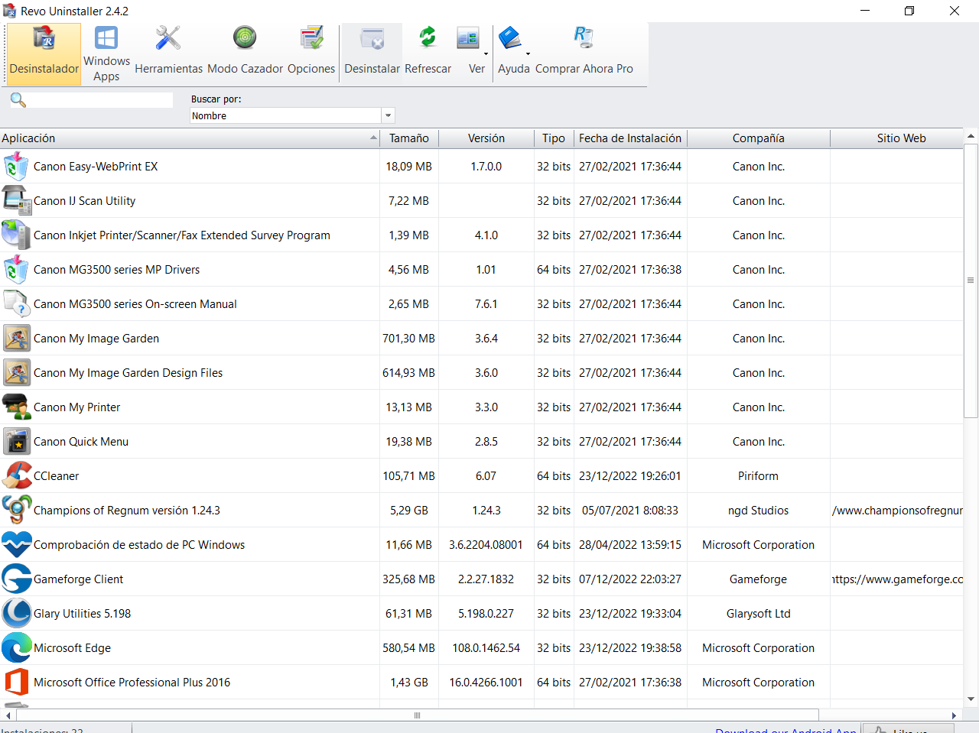Click CCleaner application name
The width and height of the screenshot is (979, 733).
point(57,476)
